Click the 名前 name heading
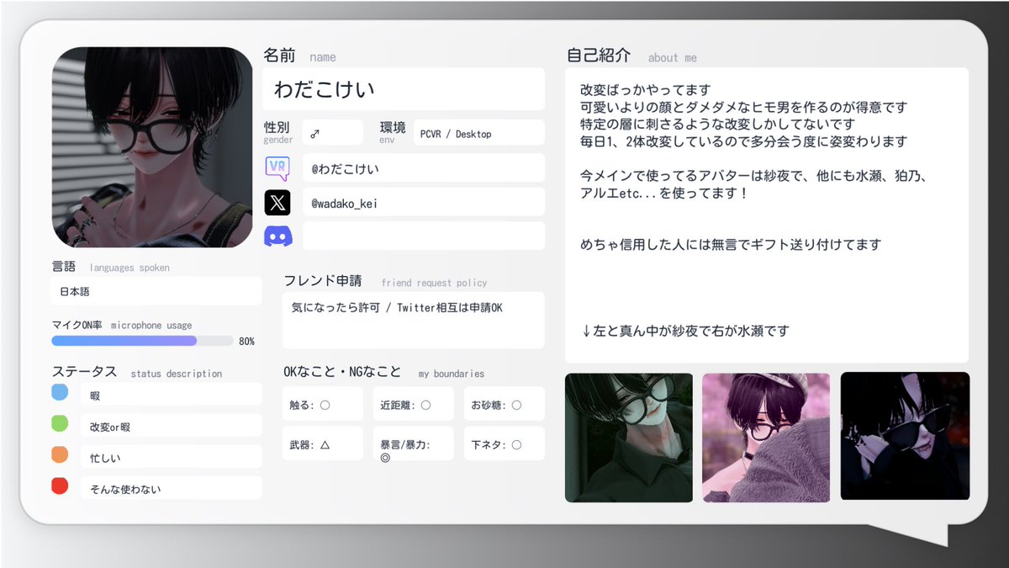1009x568 pixels. tap(299, 56)
